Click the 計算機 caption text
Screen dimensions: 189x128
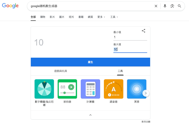click(90, 102)
